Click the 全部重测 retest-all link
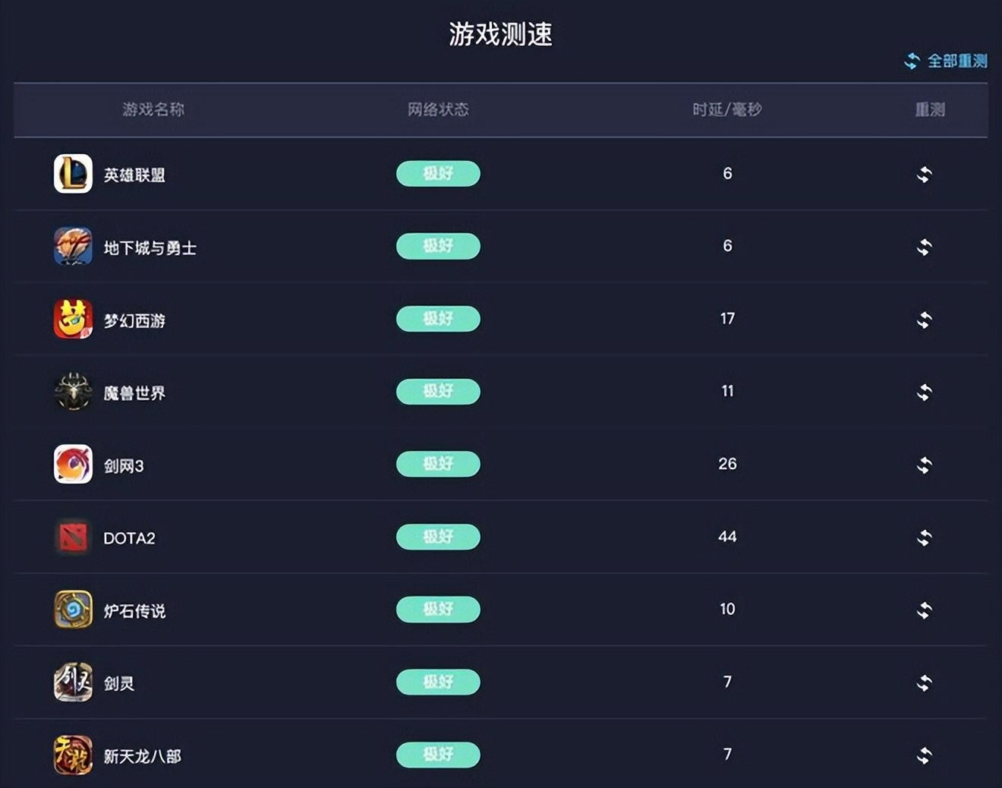This screenshot has width=1002, height=788. (946, 61)
